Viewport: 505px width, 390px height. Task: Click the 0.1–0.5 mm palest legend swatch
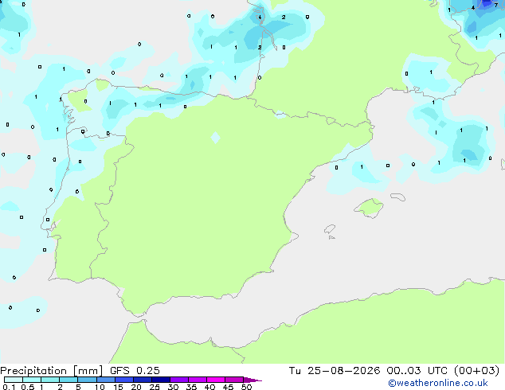click(14, 380)
